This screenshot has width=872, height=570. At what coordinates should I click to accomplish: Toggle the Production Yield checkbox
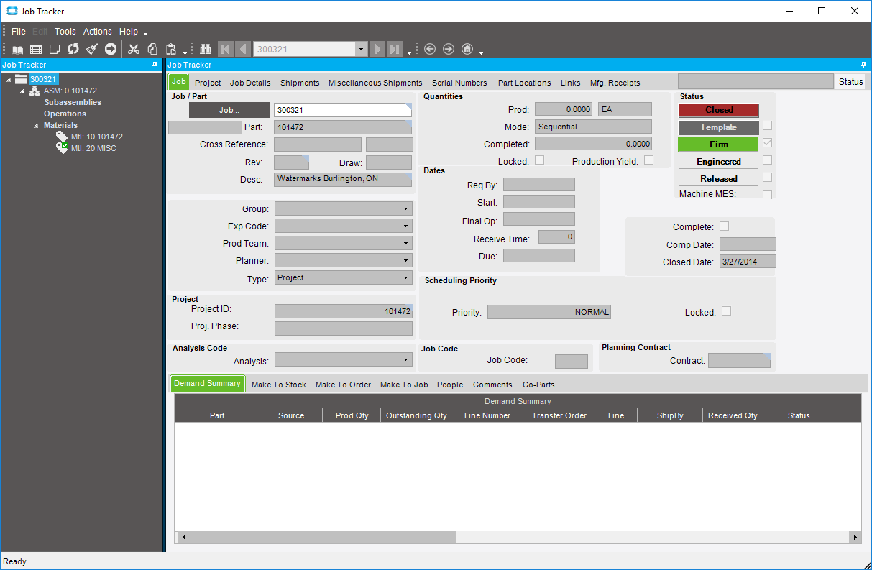[x=648, y=160]
